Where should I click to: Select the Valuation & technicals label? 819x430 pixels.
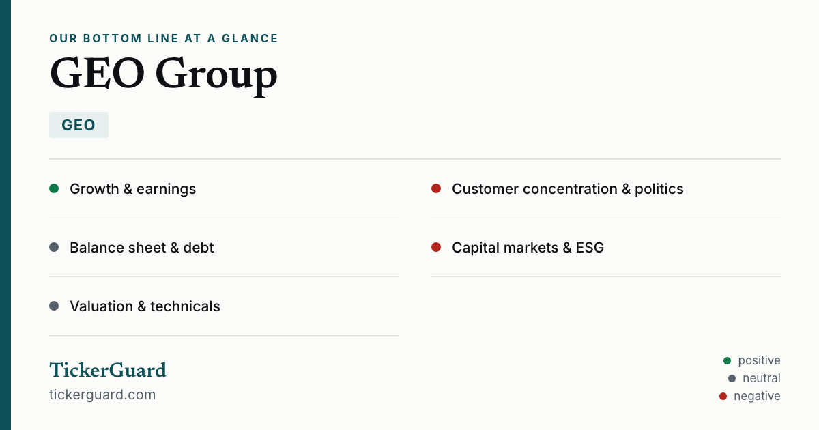click(145, 306)
